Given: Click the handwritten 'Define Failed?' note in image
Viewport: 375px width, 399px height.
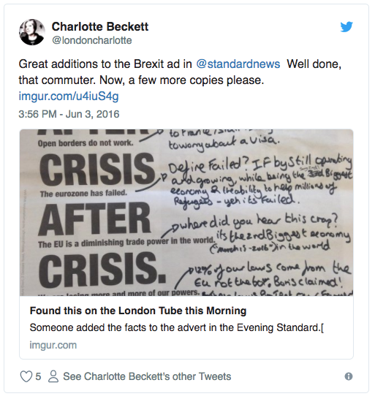Looking at the screenshot, I should coord(208,166).
